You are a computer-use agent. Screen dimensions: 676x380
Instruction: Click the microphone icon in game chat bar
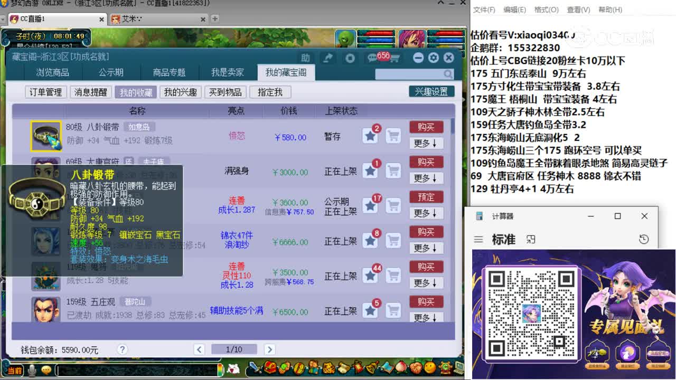coord(33,370)
